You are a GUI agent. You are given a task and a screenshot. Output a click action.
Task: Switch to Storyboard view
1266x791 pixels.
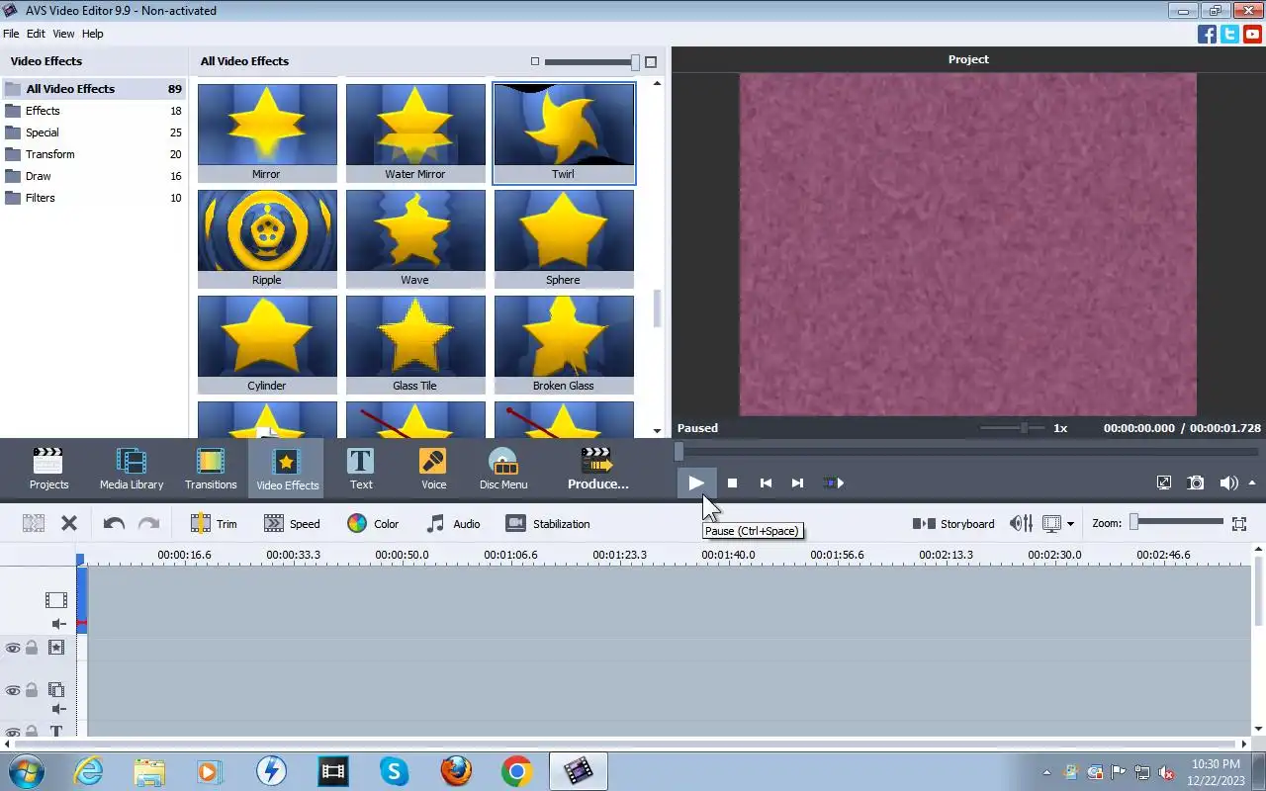tap(953, 524)
